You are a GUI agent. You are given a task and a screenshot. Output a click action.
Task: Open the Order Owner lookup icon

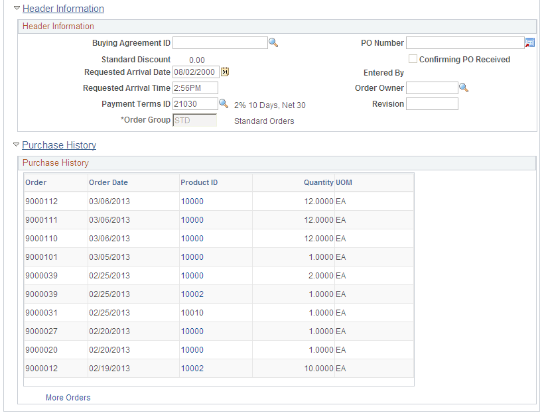[x=464, y=88]
